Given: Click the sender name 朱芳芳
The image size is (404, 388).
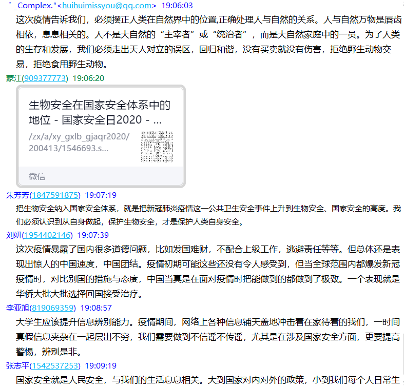Looking at the screenshot, I should [x=17, y=195].
